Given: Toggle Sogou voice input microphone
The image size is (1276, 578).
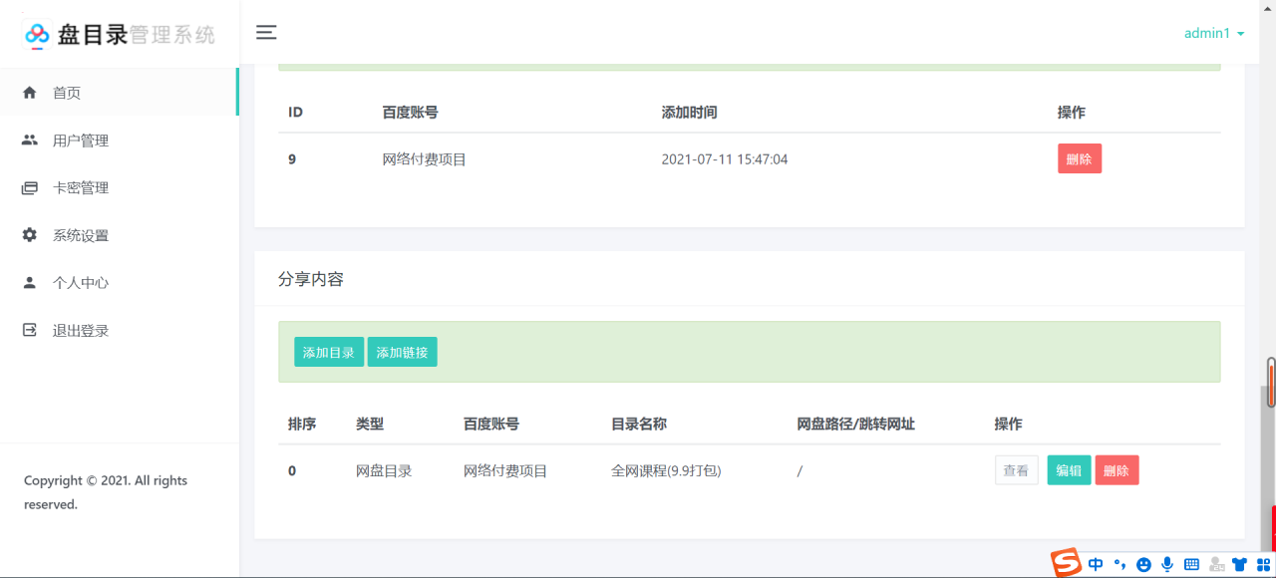Looking at the screenshot, I should click(1167, 565).
